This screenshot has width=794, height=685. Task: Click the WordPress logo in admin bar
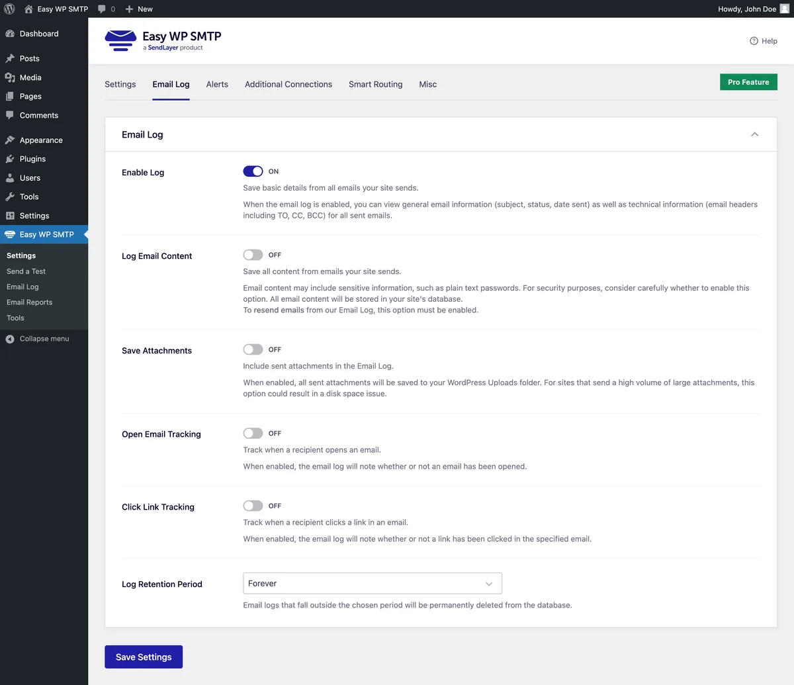tap(9, 9)
